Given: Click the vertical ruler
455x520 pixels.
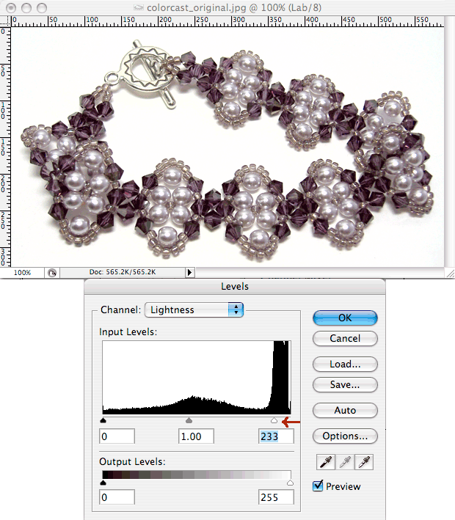Looking at the screenshot, I should (5, 147).
